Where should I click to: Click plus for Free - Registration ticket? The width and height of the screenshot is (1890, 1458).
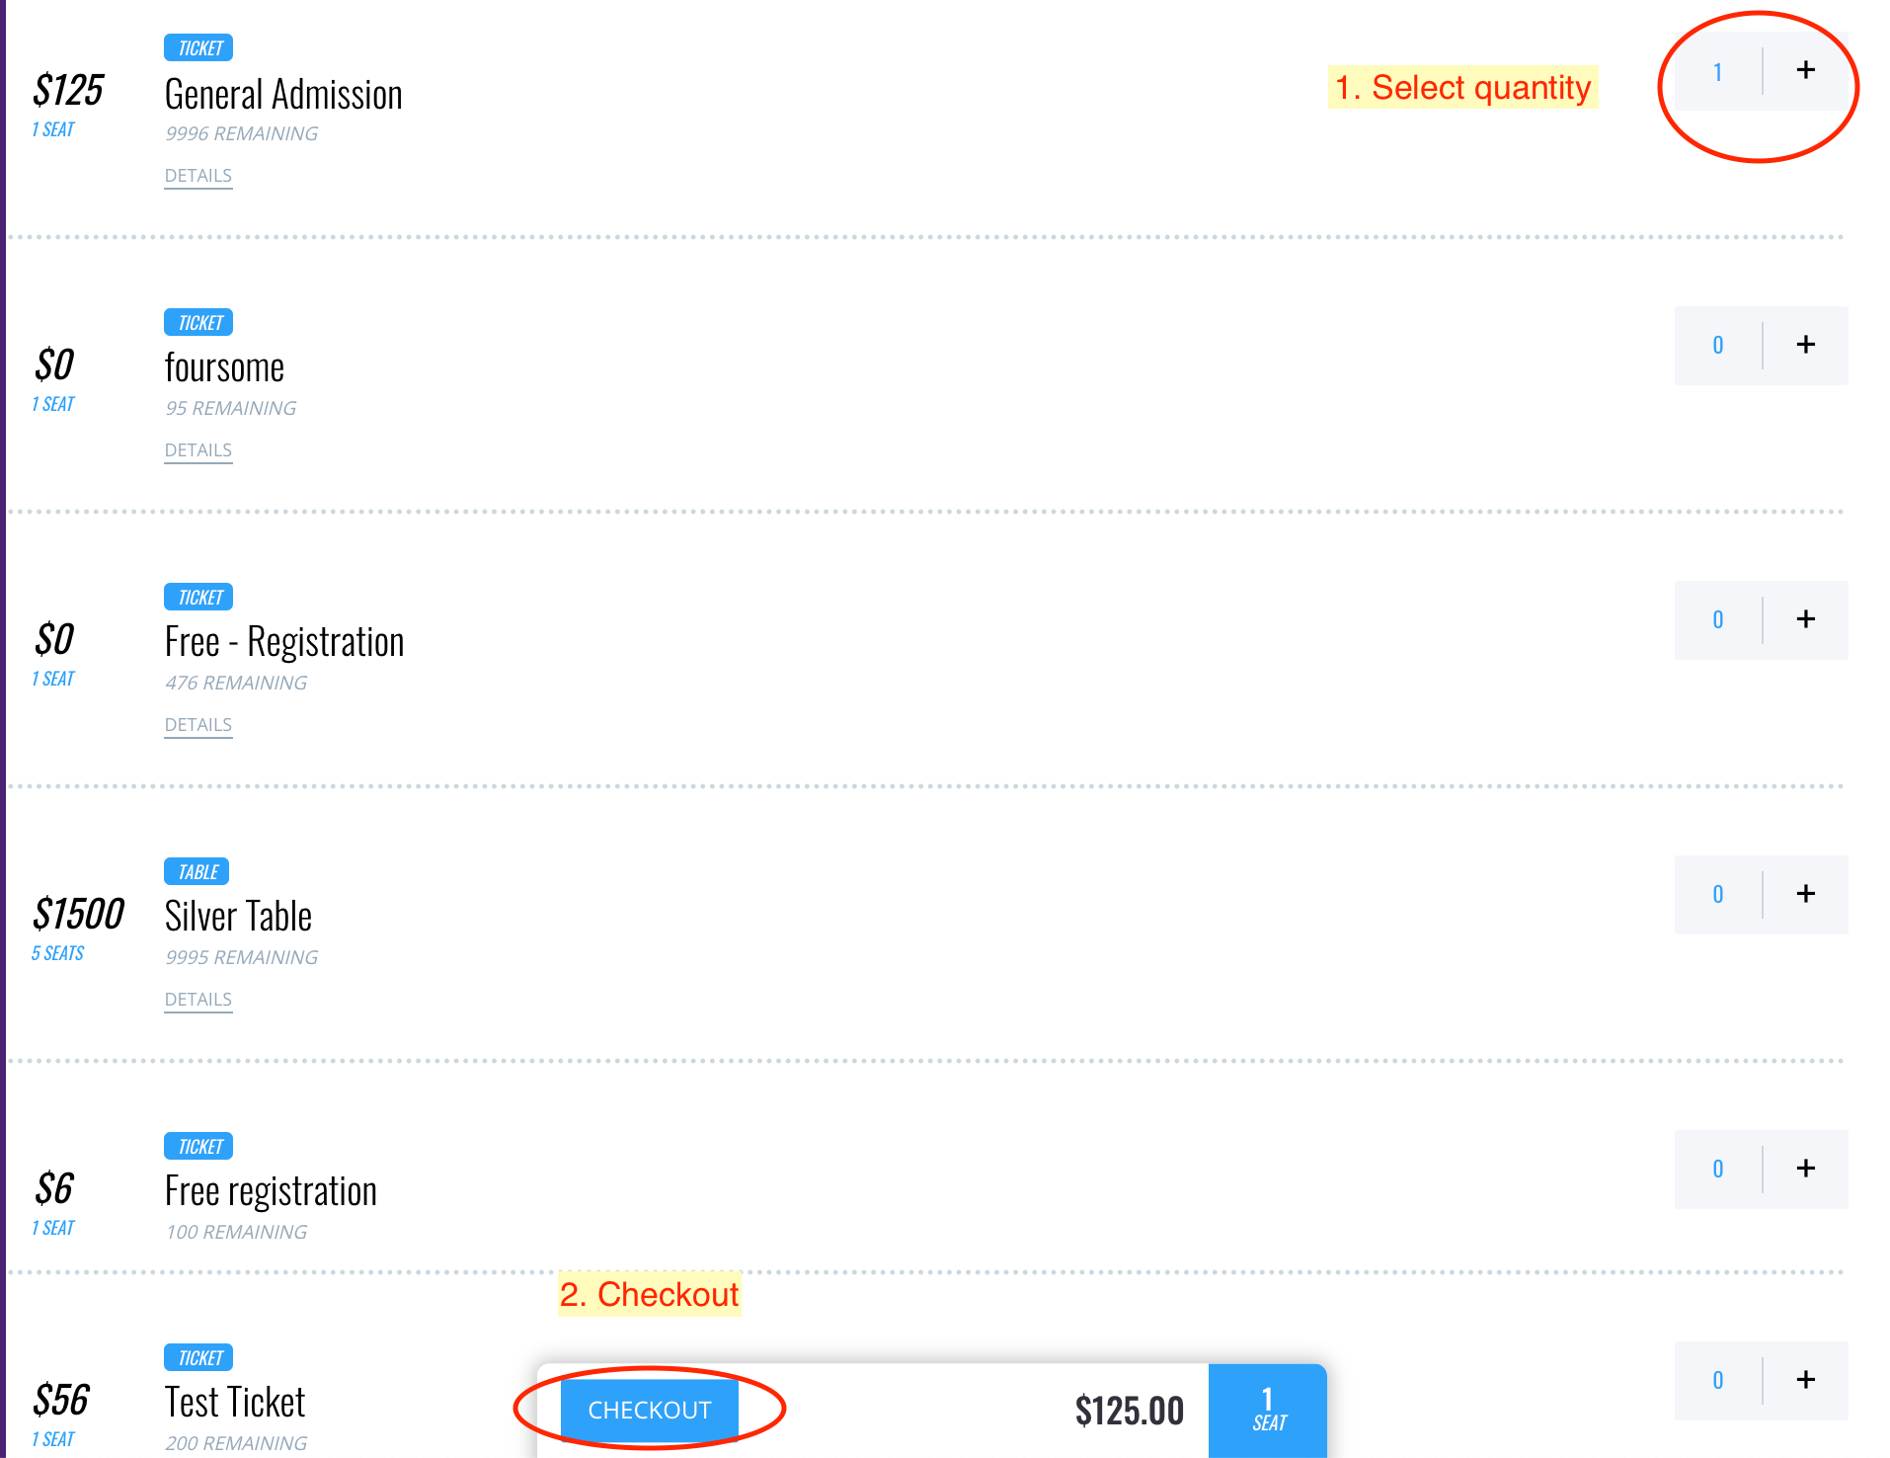[x=1805, y=619]
